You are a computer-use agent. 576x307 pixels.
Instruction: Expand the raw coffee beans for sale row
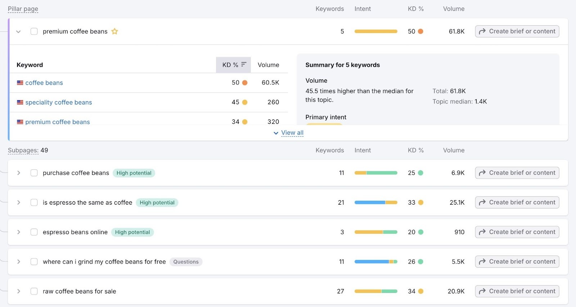coord(18,291)
